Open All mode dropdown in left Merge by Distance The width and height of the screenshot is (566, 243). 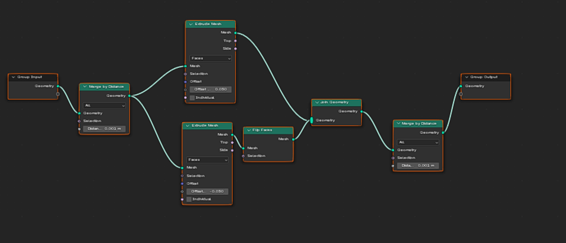104,105
